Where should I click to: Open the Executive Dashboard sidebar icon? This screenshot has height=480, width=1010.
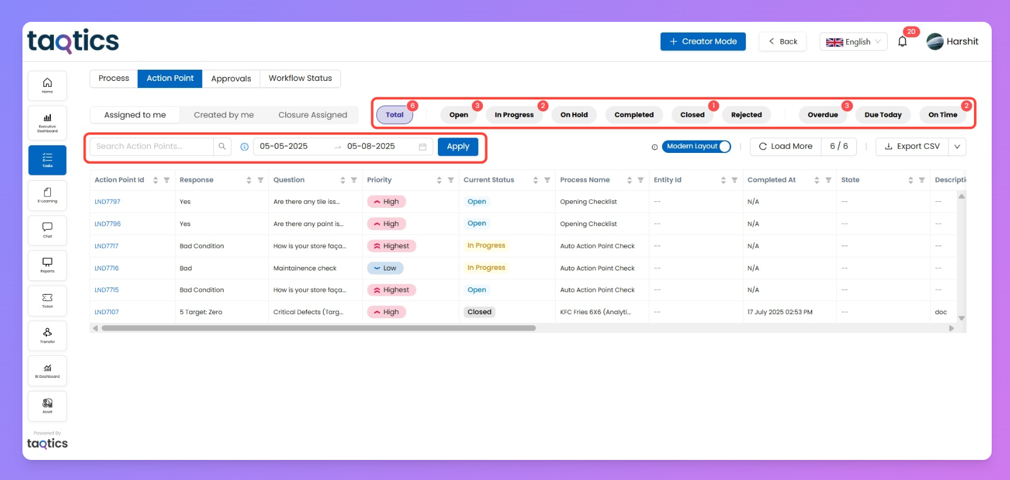(47, 123)
